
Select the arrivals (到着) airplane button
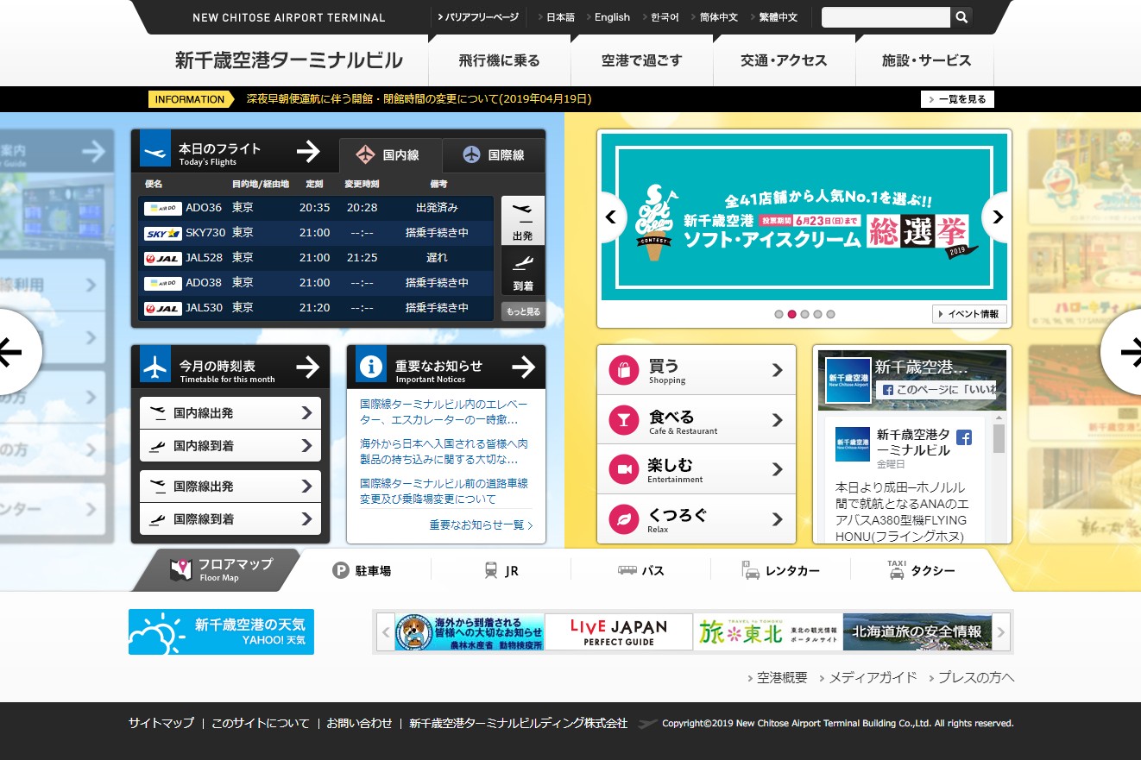(522, 271)
